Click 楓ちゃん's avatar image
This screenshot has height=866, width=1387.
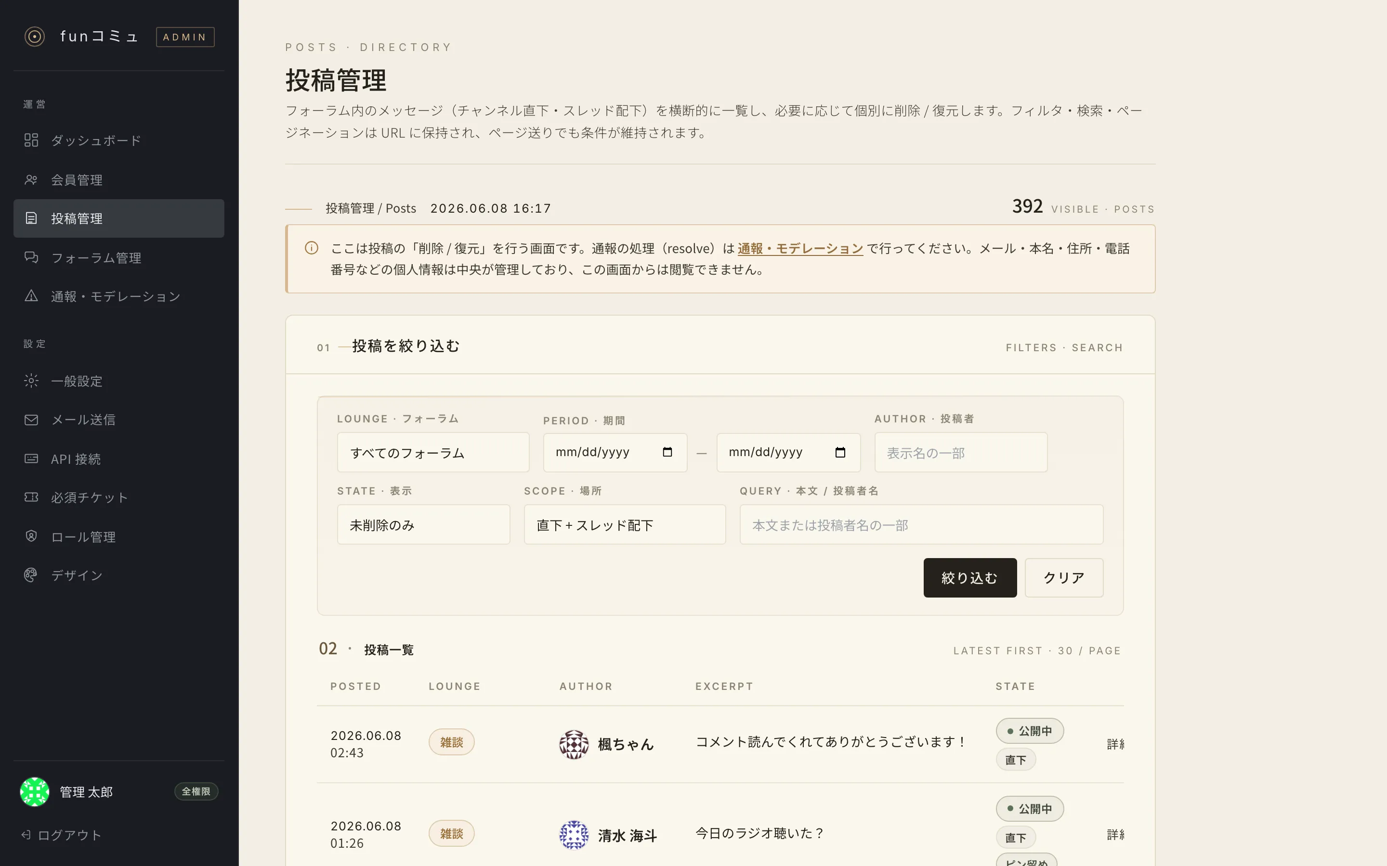click(574, 744)
